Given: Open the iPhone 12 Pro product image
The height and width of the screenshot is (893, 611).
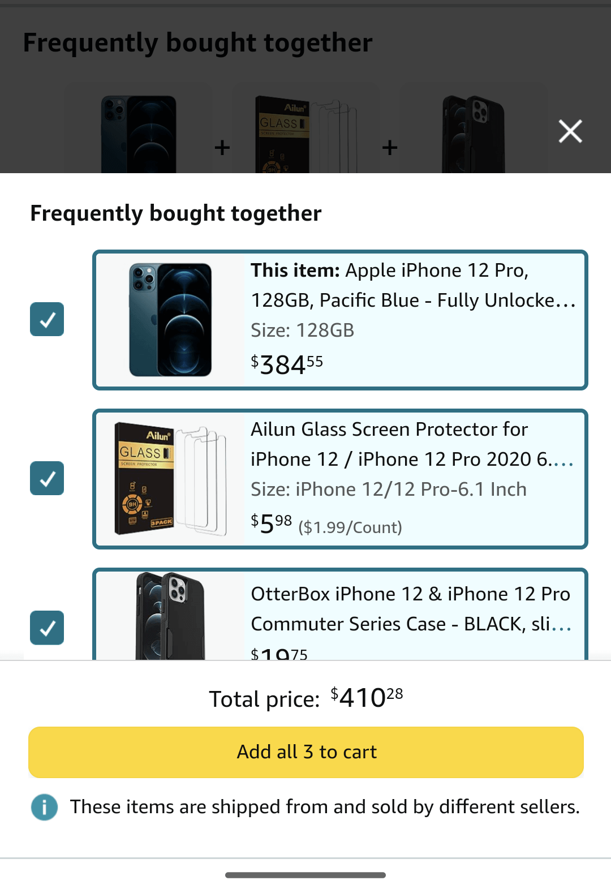Looking at the screenshot, I should tap(170, 320).
